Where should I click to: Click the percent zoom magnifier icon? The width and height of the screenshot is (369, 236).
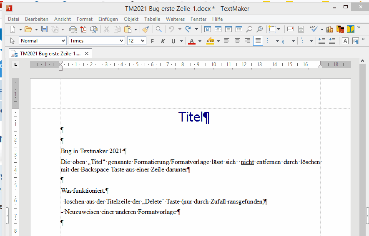tap(260, 30)
